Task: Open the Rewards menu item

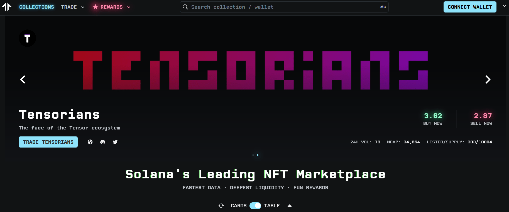Action: [111, 7]
